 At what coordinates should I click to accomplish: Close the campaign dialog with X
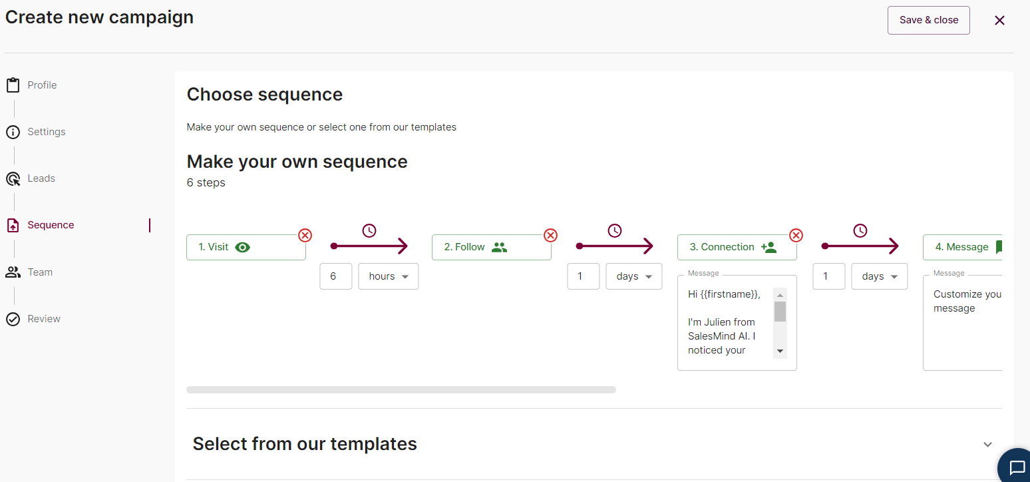(x=999, y=21)
